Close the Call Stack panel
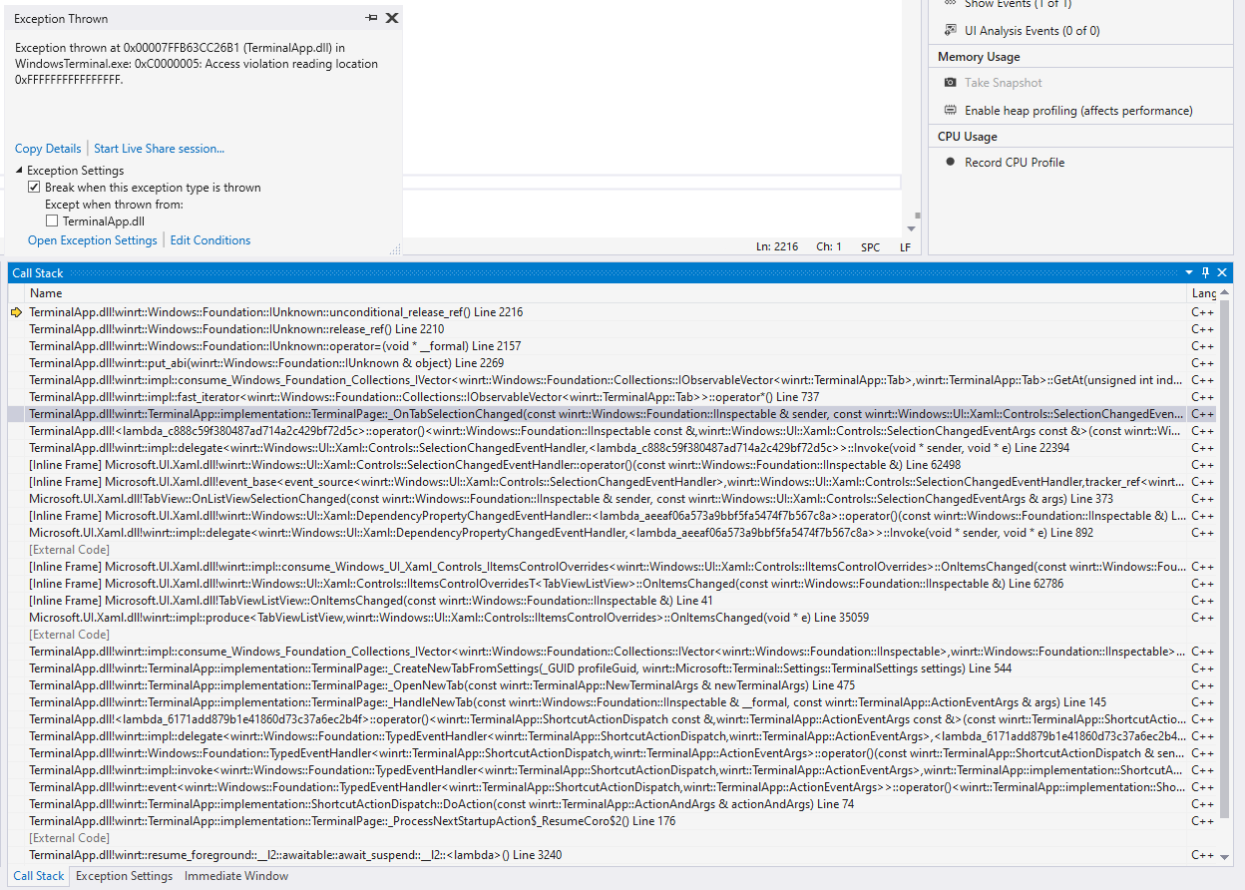The image size is (1245, 890). [1222, 272]
